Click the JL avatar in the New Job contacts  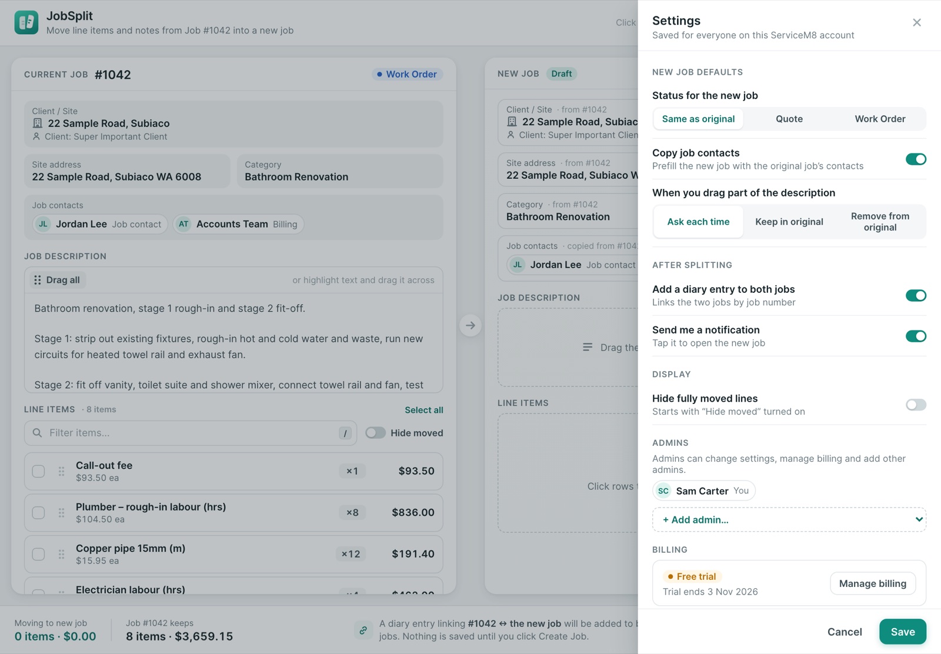coord(518,265)
